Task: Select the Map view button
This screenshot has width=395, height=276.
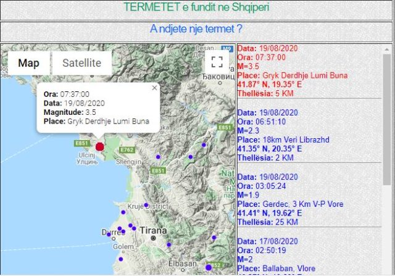Action: coord(29,63)
